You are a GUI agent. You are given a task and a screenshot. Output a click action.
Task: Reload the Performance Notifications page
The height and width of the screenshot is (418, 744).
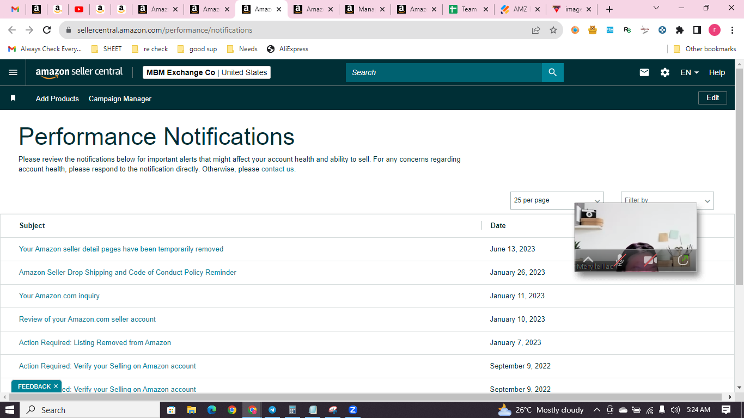(x=47, y=30)
